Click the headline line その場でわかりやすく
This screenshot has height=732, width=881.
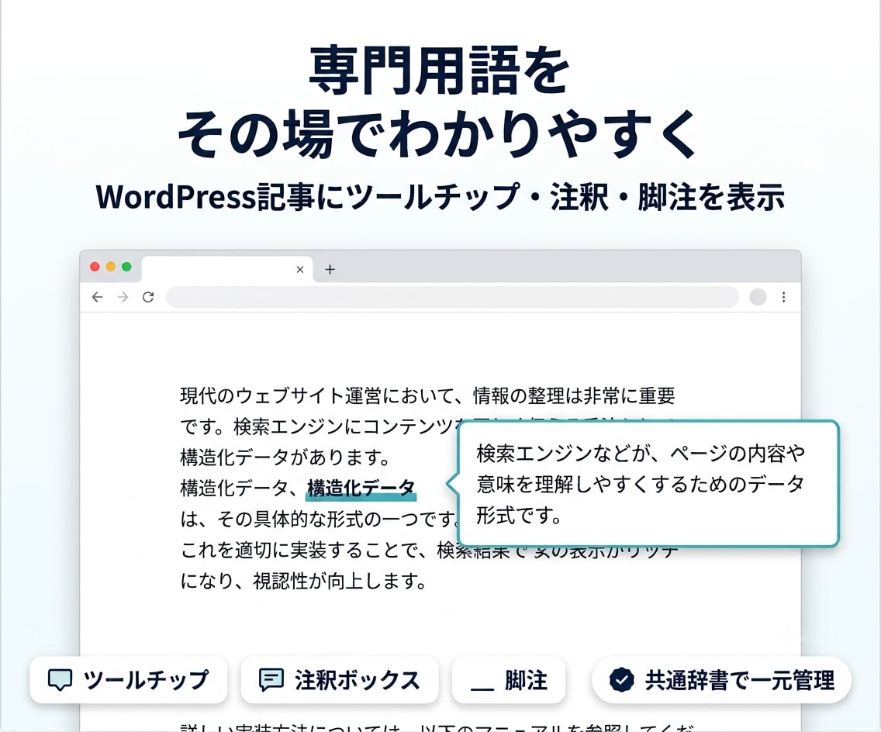(x=437, y=134)
